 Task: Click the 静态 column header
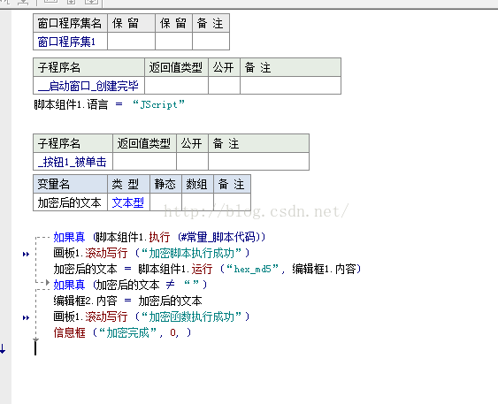(165, 184)
